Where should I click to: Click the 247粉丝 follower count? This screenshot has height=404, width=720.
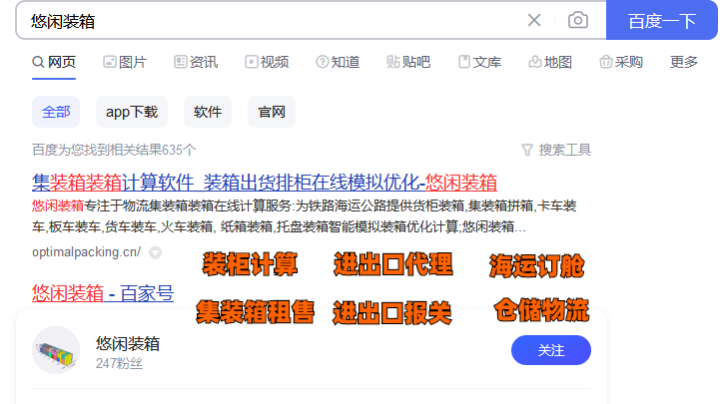(120, 364)
